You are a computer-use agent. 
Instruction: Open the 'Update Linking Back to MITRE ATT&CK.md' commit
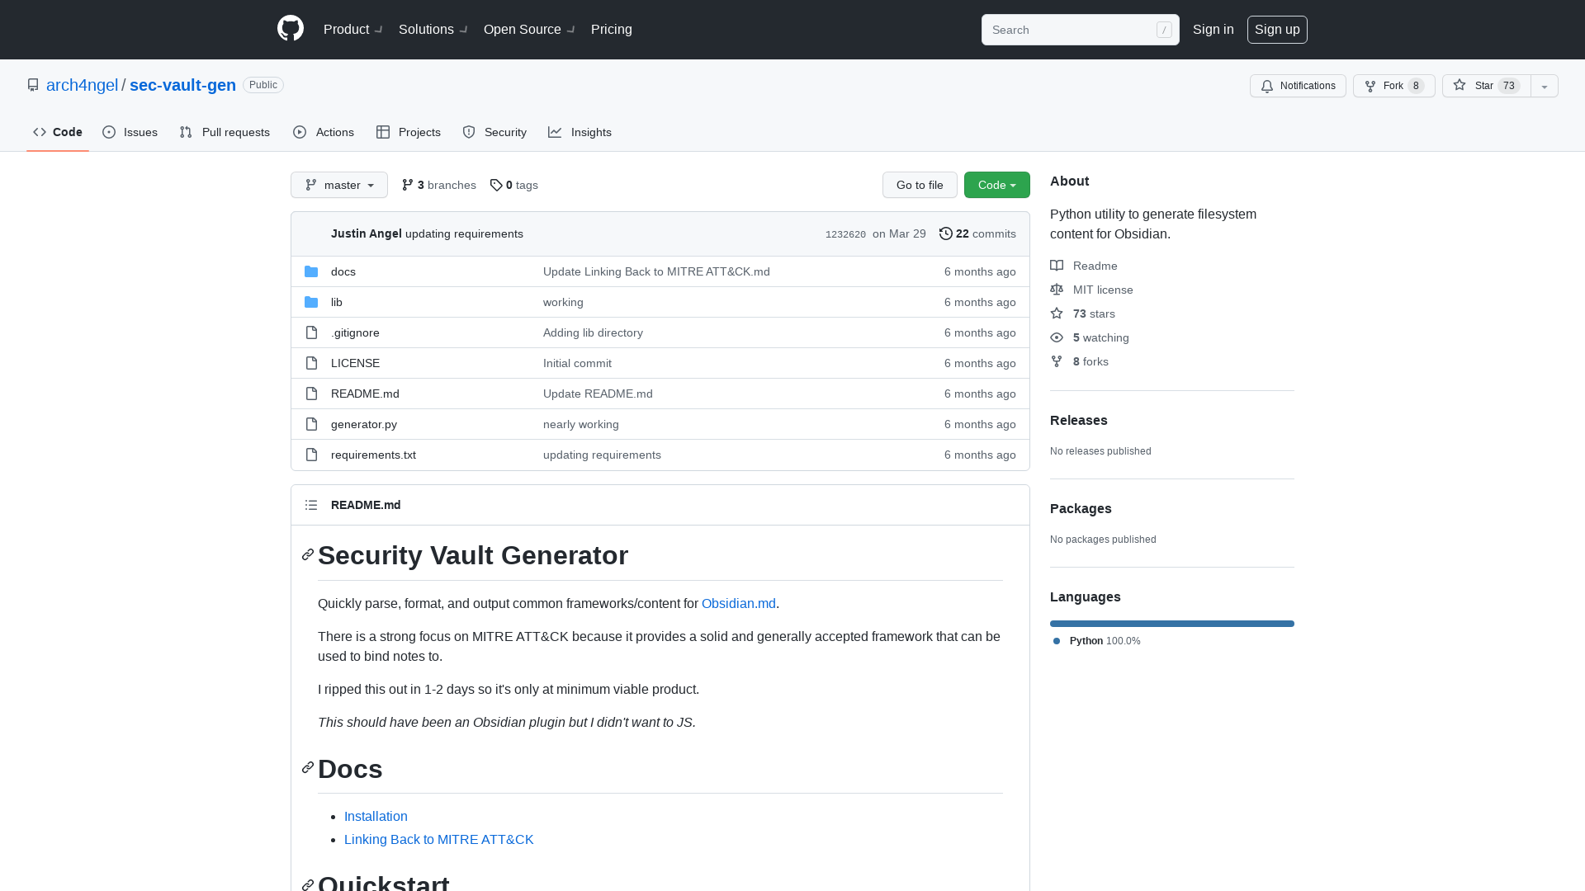tap(656, 271)
